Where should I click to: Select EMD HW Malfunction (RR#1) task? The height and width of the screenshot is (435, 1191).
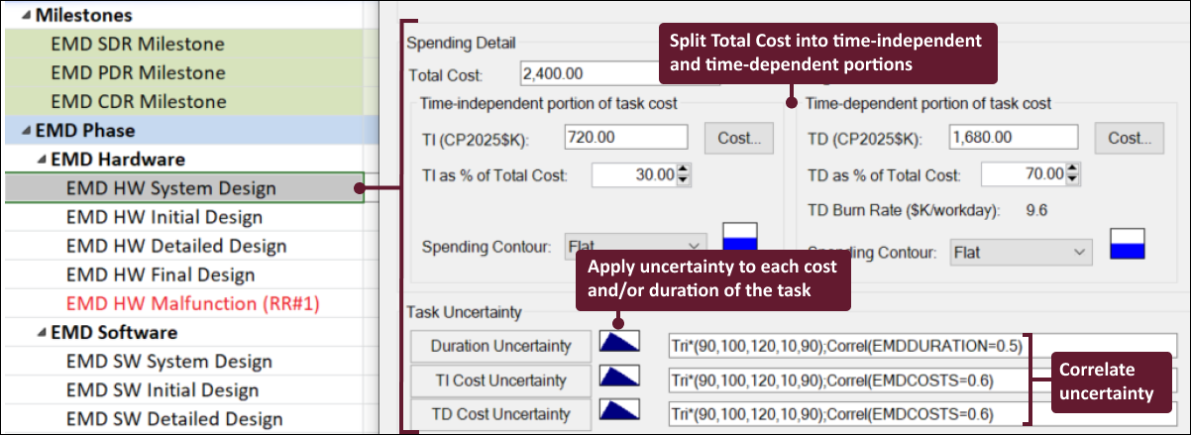[193, 303]
